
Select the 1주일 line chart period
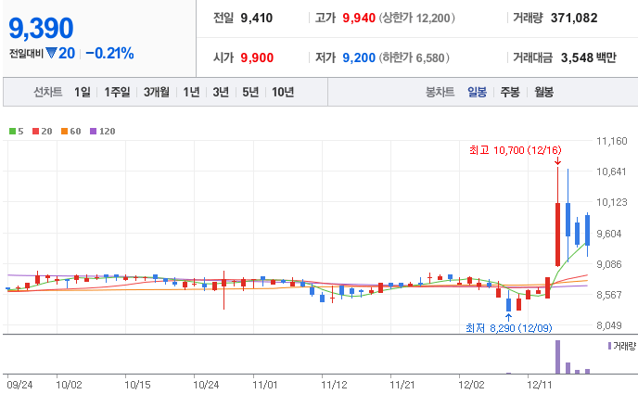(x=117, y=92)
